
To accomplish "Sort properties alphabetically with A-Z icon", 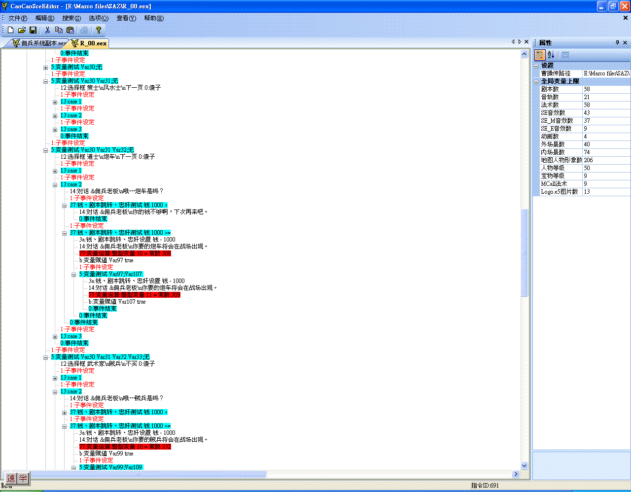I will [x=551, y=55].
